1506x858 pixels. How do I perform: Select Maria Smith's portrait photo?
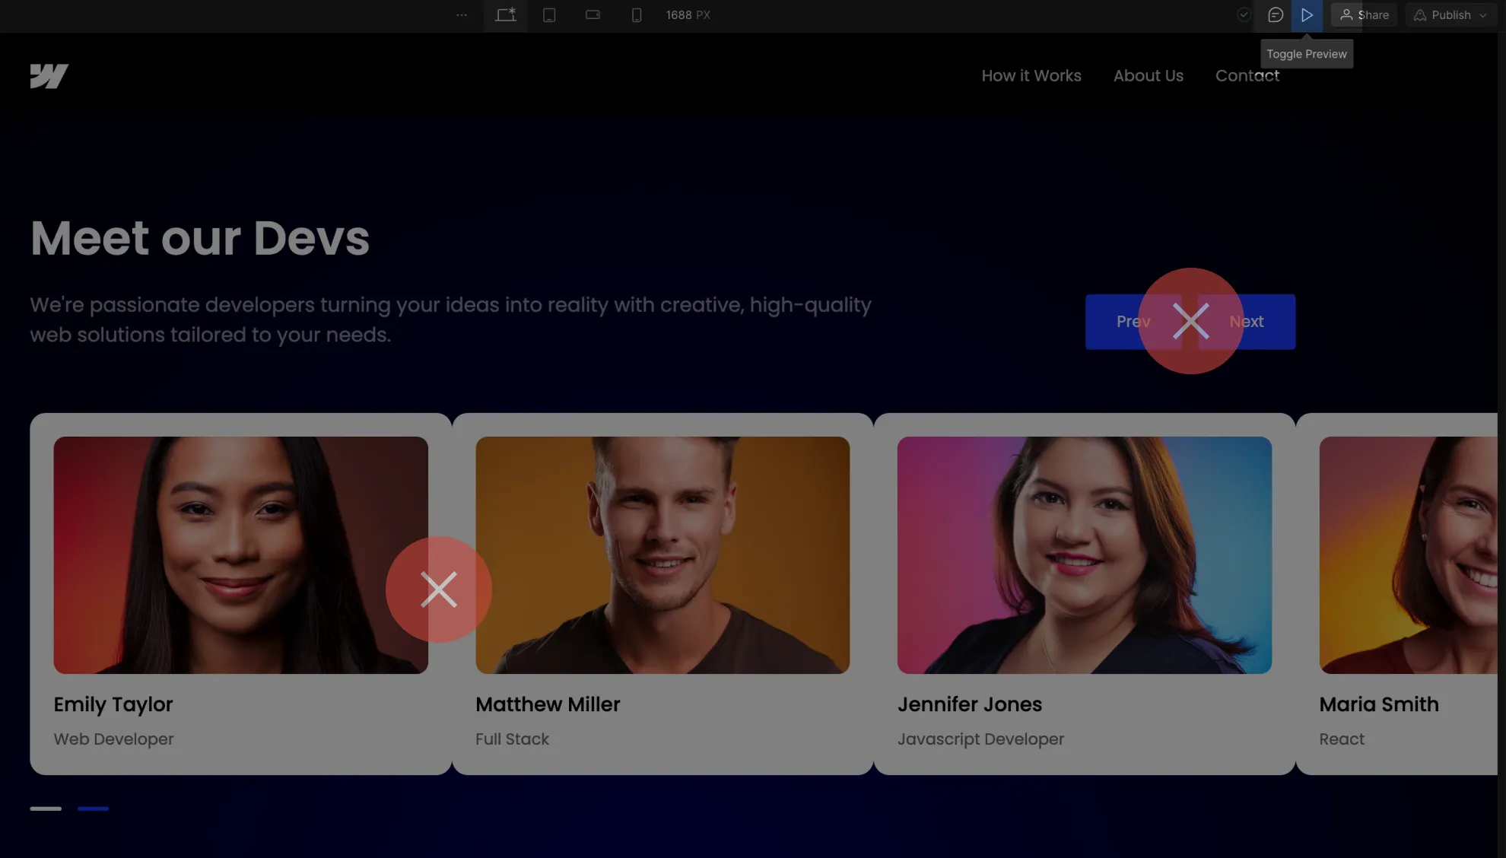point(1409,555)
